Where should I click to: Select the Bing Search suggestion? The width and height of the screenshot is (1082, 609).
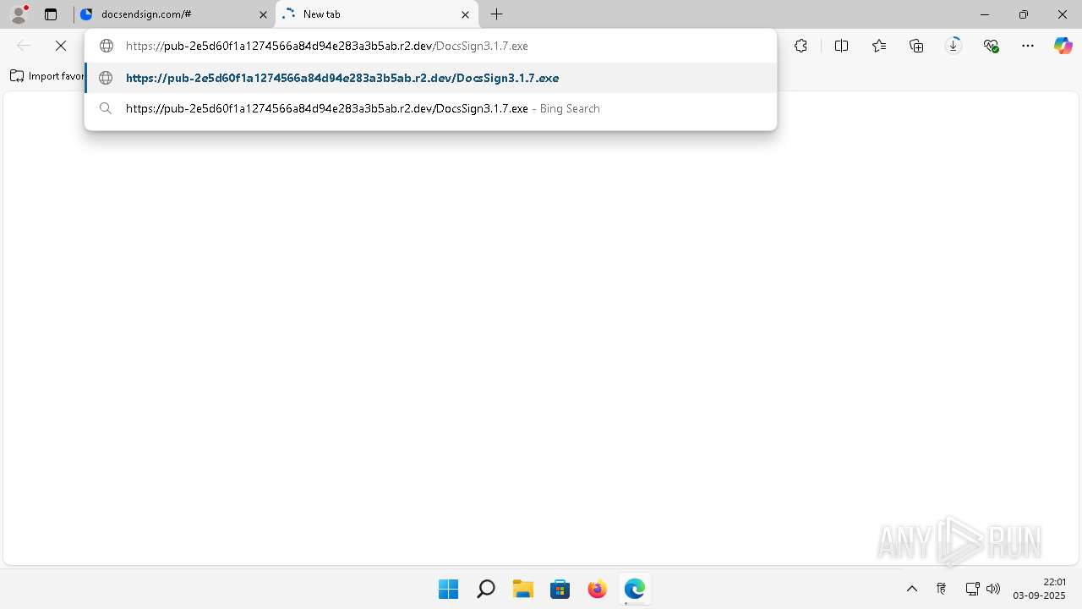(430, 108)
